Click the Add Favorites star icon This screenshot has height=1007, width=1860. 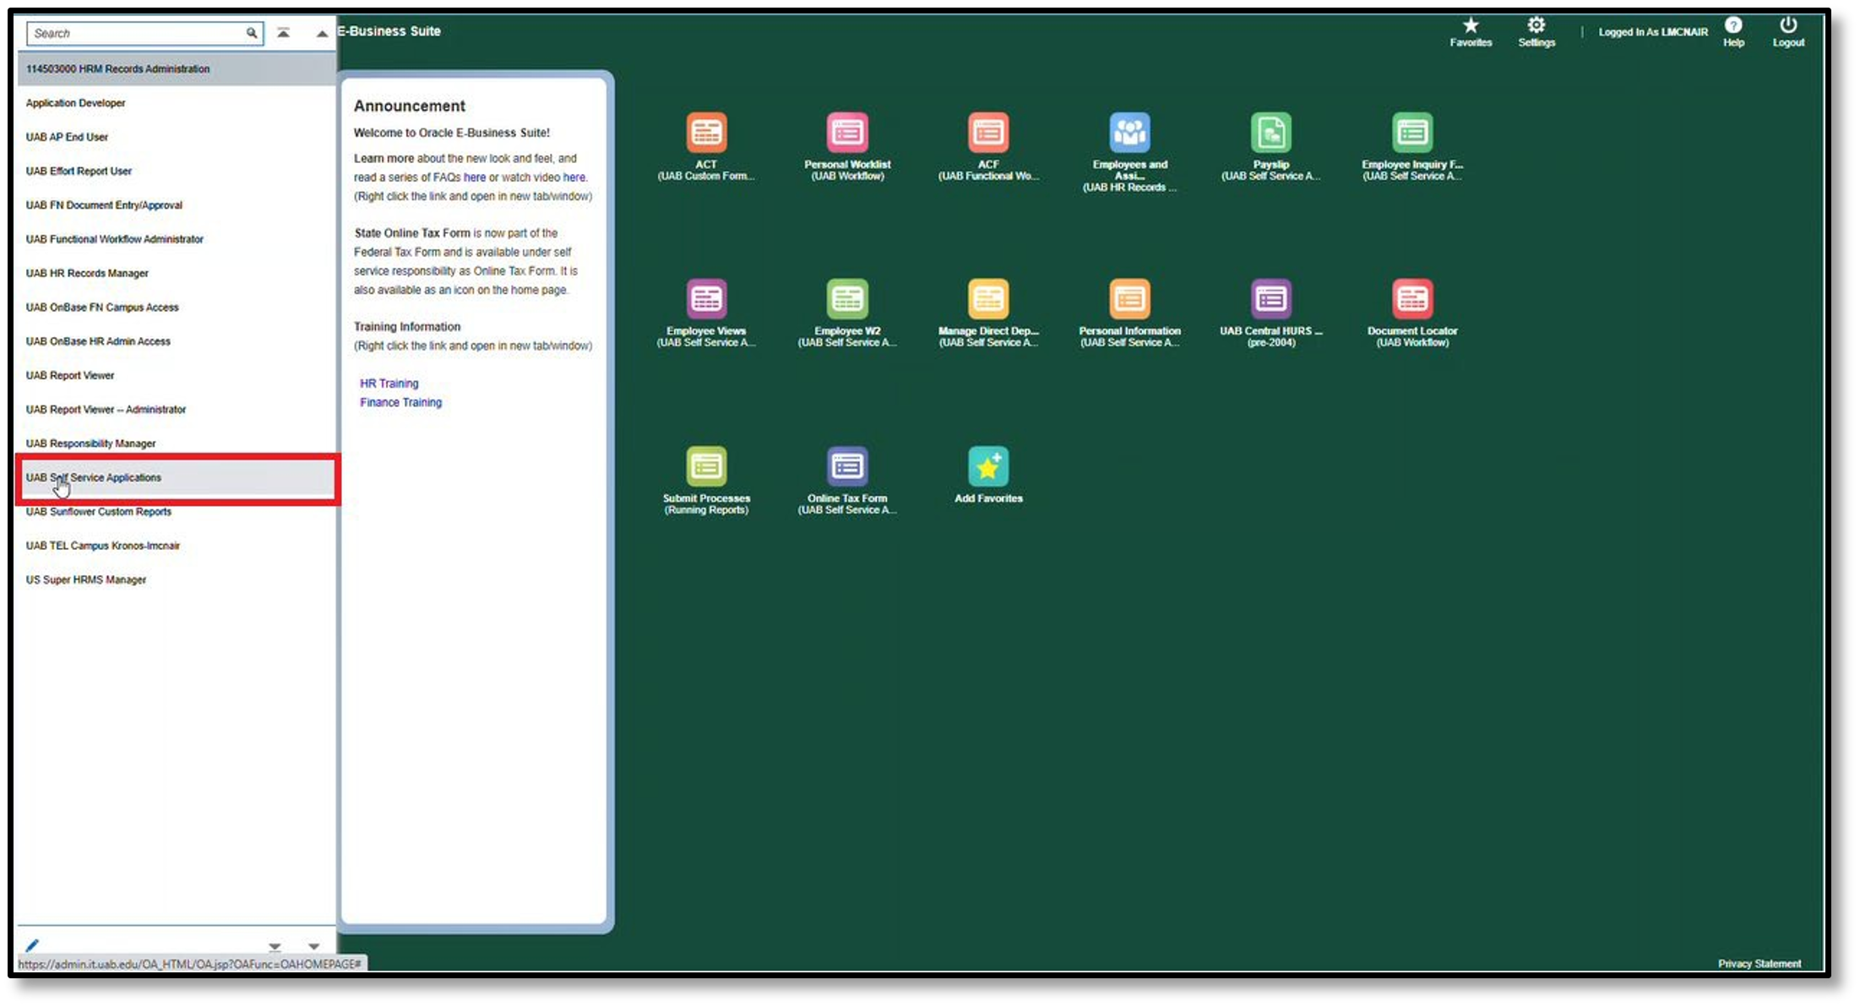[987, 466]
